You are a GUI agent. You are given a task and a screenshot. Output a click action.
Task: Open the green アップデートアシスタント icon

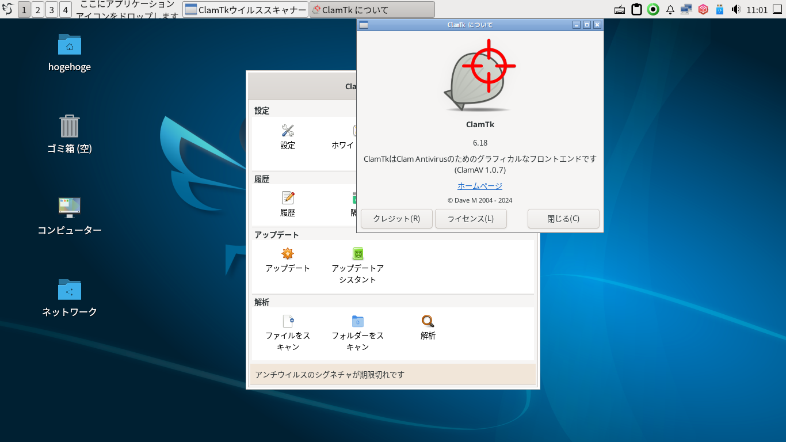point(358,254)
